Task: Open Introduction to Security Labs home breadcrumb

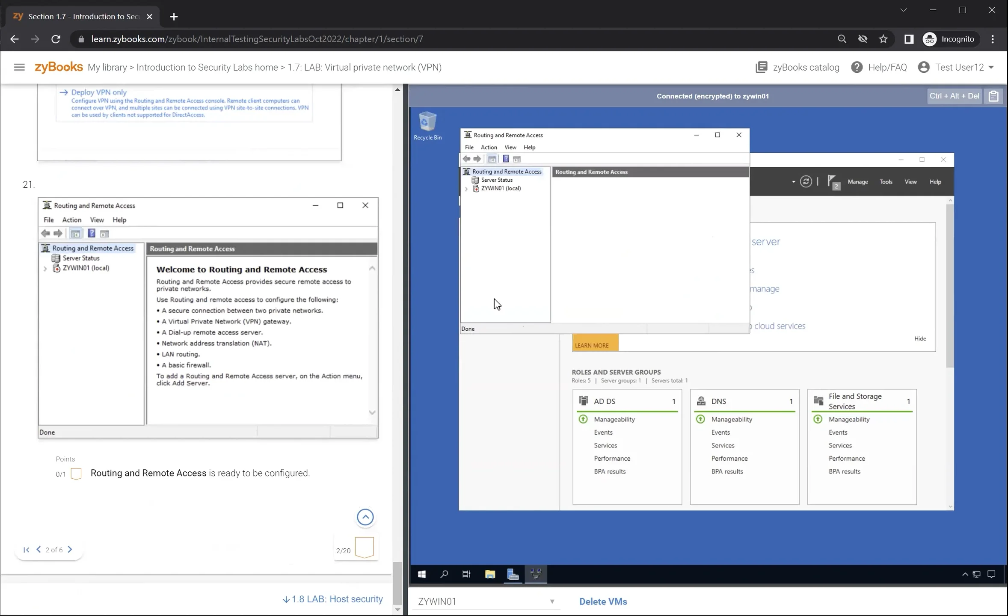Action: pyautogui.click(x=207, y=67)
